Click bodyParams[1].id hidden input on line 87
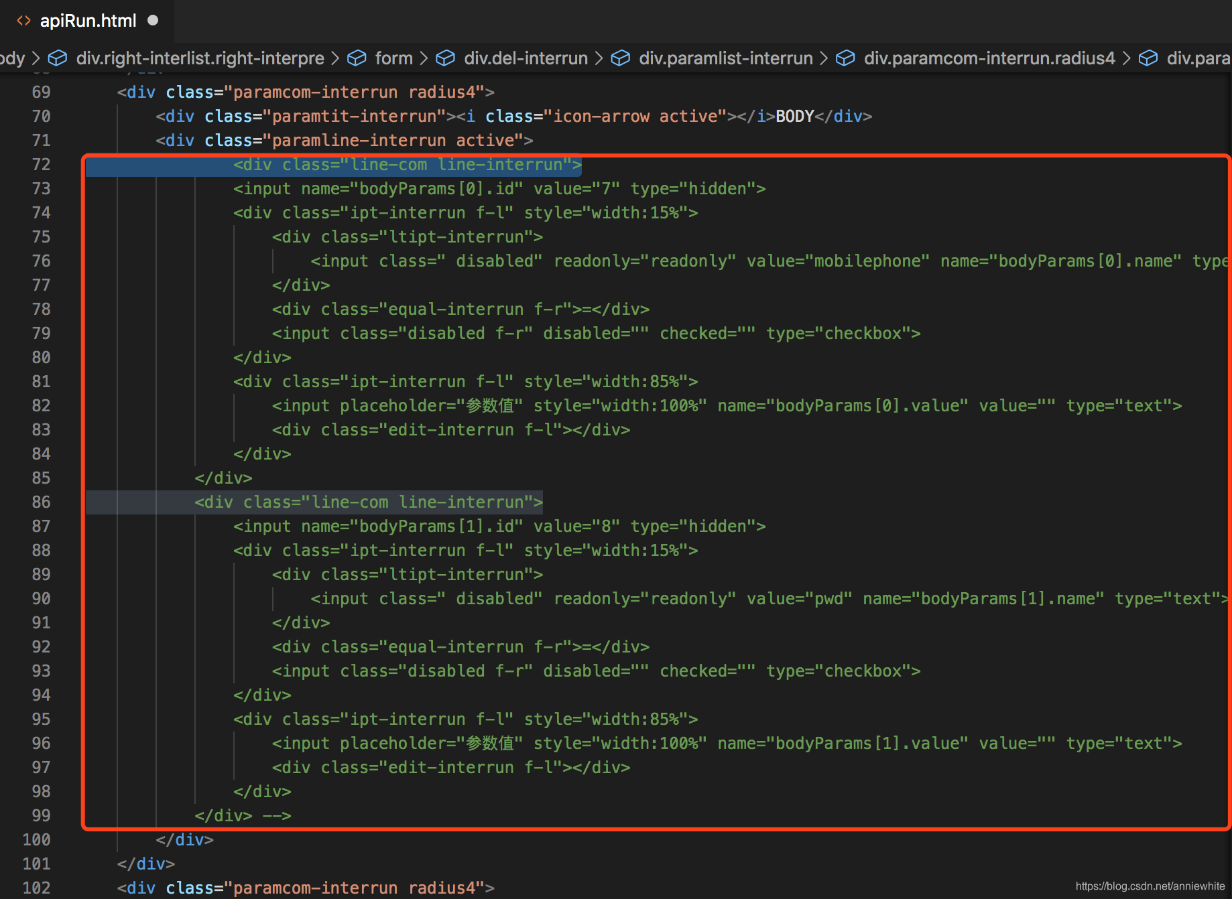1232x899 pixels. coord(499,527)
